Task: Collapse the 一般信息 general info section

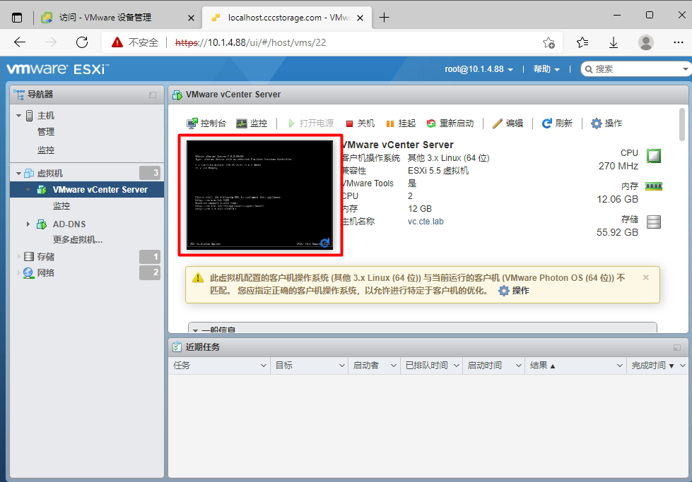Action: (x=195, y=330)
